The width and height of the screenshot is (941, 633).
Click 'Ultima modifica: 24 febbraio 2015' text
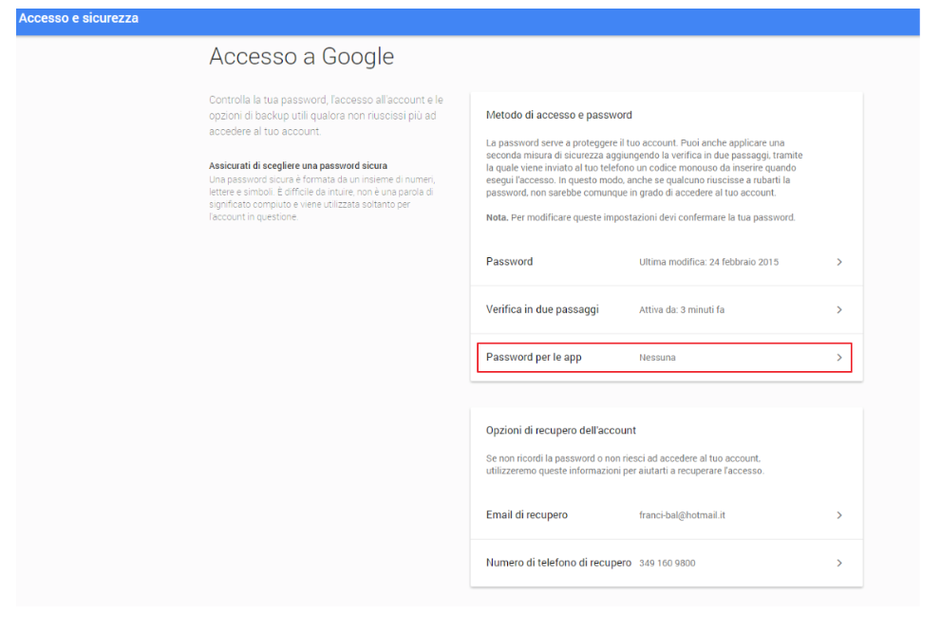click(x=708, y=262)
